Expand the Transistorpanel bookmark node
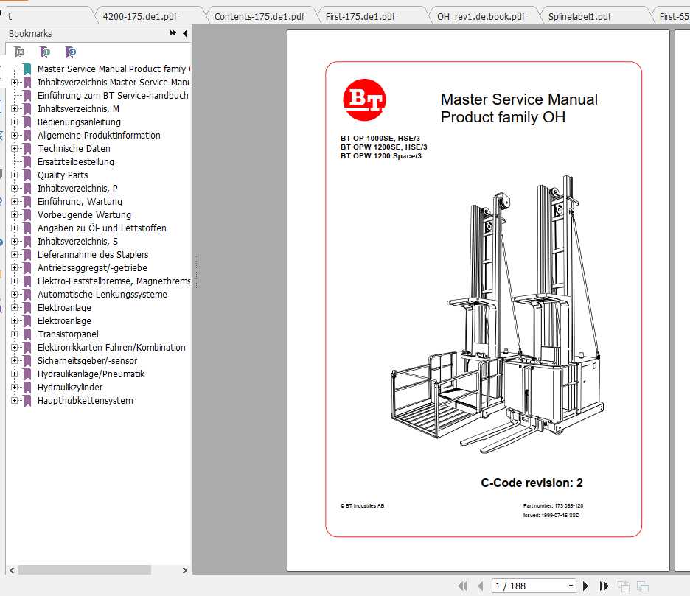This screenshot has width=690, height=596. (14, 334)
